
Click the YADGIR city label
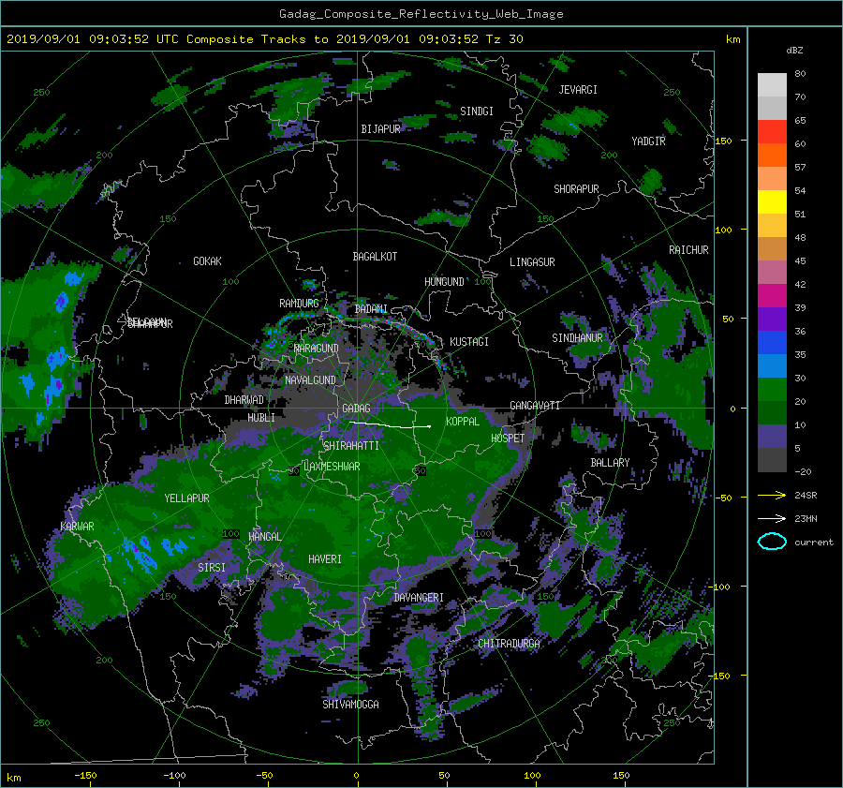tap(648, 141)
